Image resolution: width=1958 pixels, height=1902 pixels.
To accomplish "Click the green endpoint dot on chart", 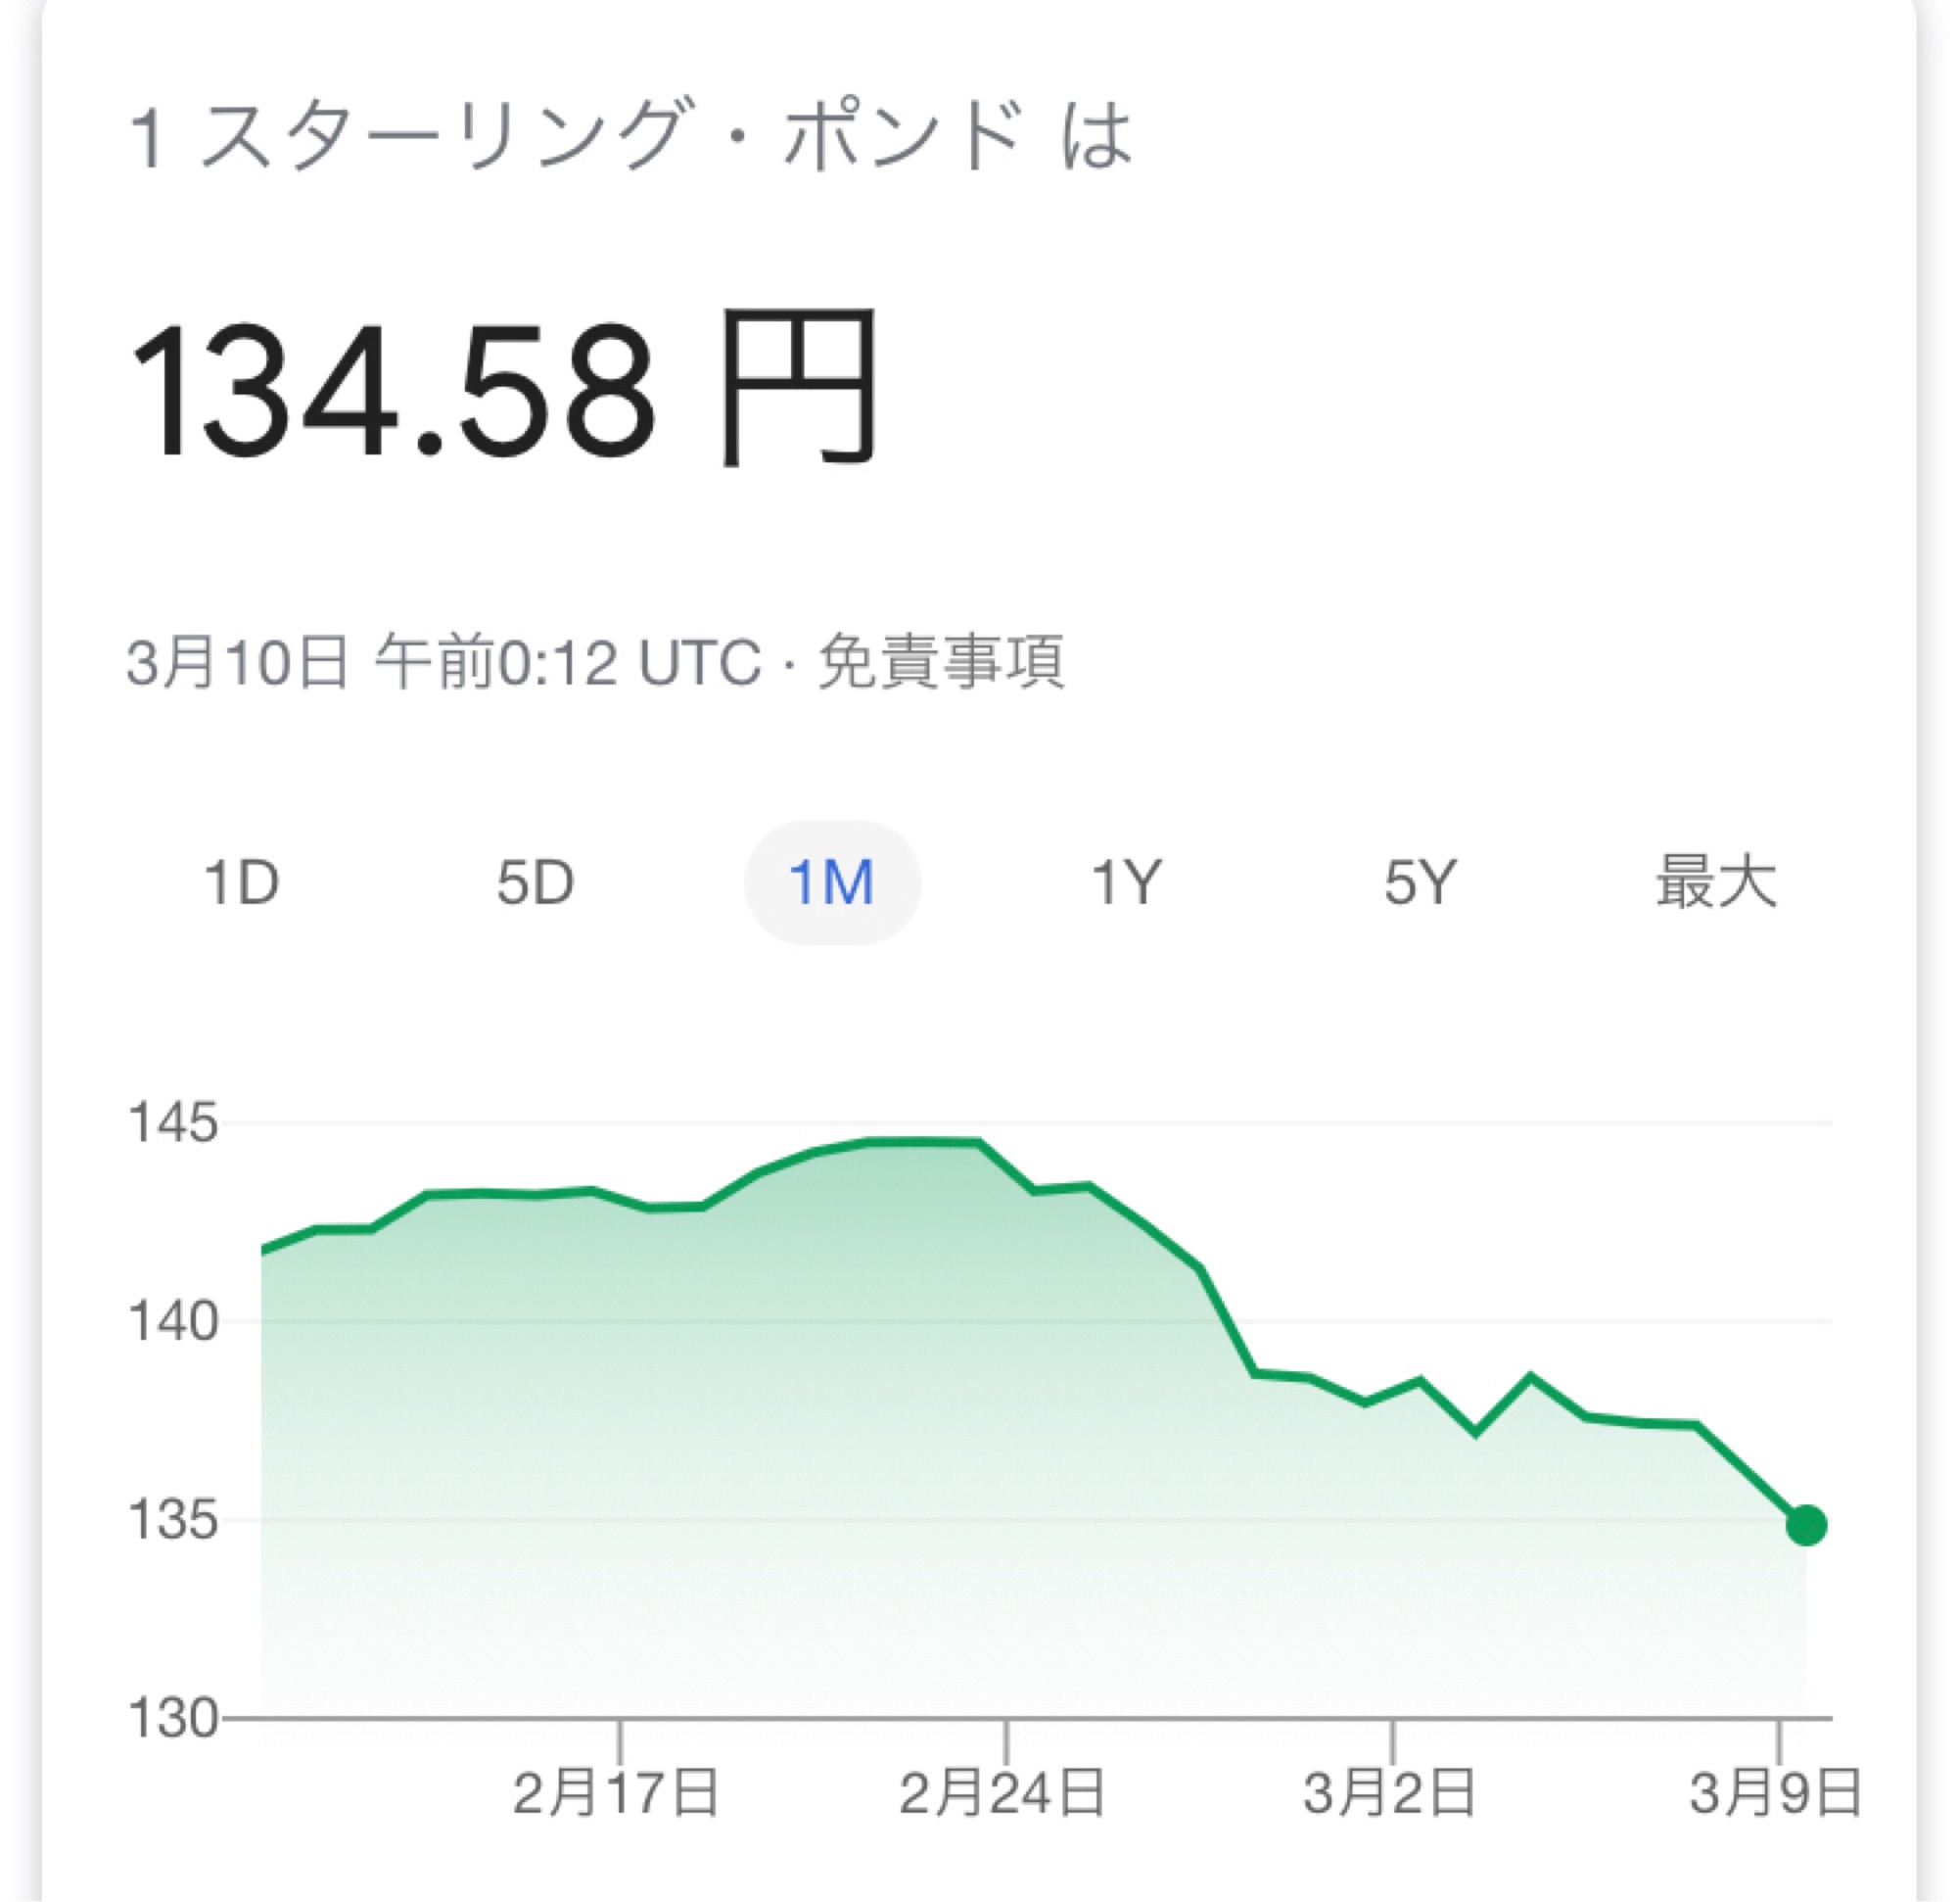I will [x=1806, y=1525].
